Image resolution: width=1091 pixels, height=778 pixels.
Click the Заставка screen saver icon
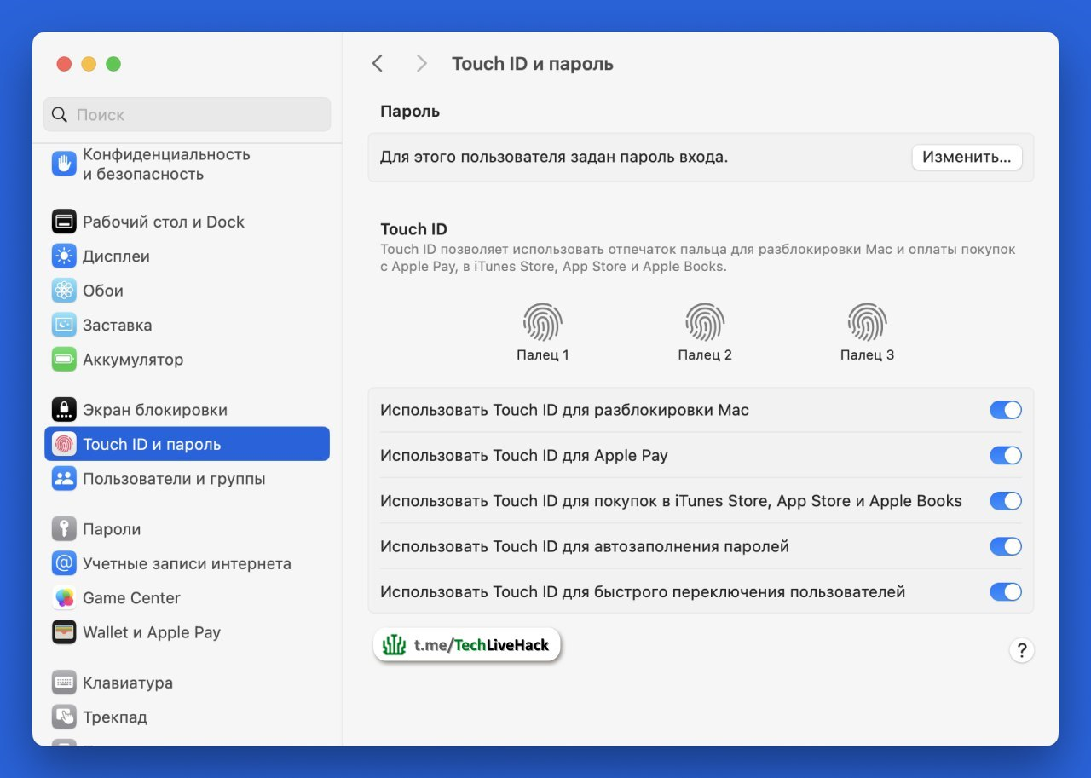[x=64, y=325]
